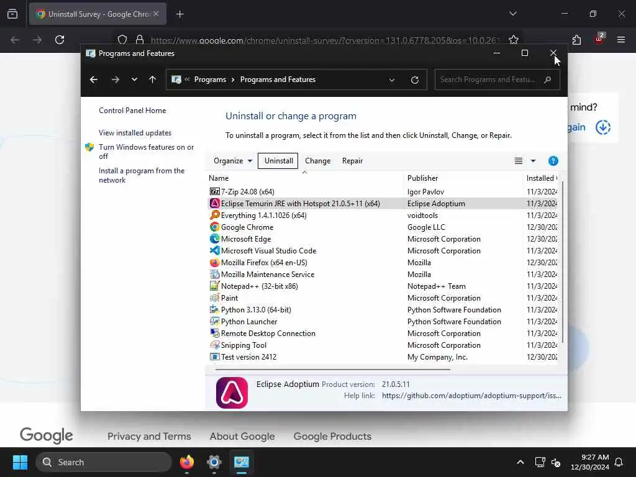Viewport: 636px width, 477px height.
Task: Go back in Programs and Features window
Action: [x=94, y=79]
